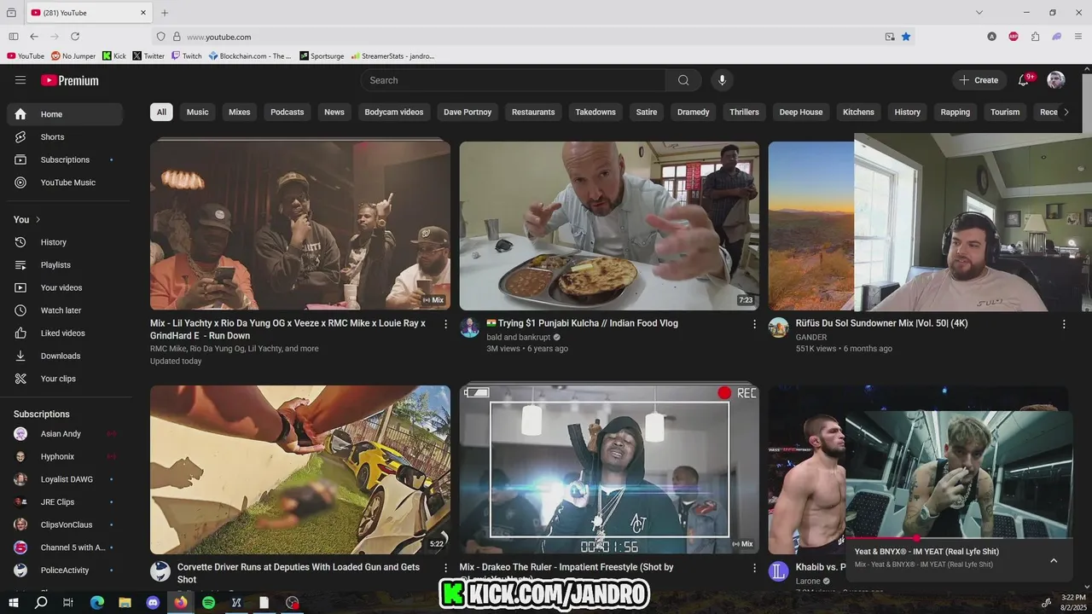Image resolution: width=1092 pixels, height=614 pixels.
Task: Select the Music filter chip
Action: pos(198,112)
